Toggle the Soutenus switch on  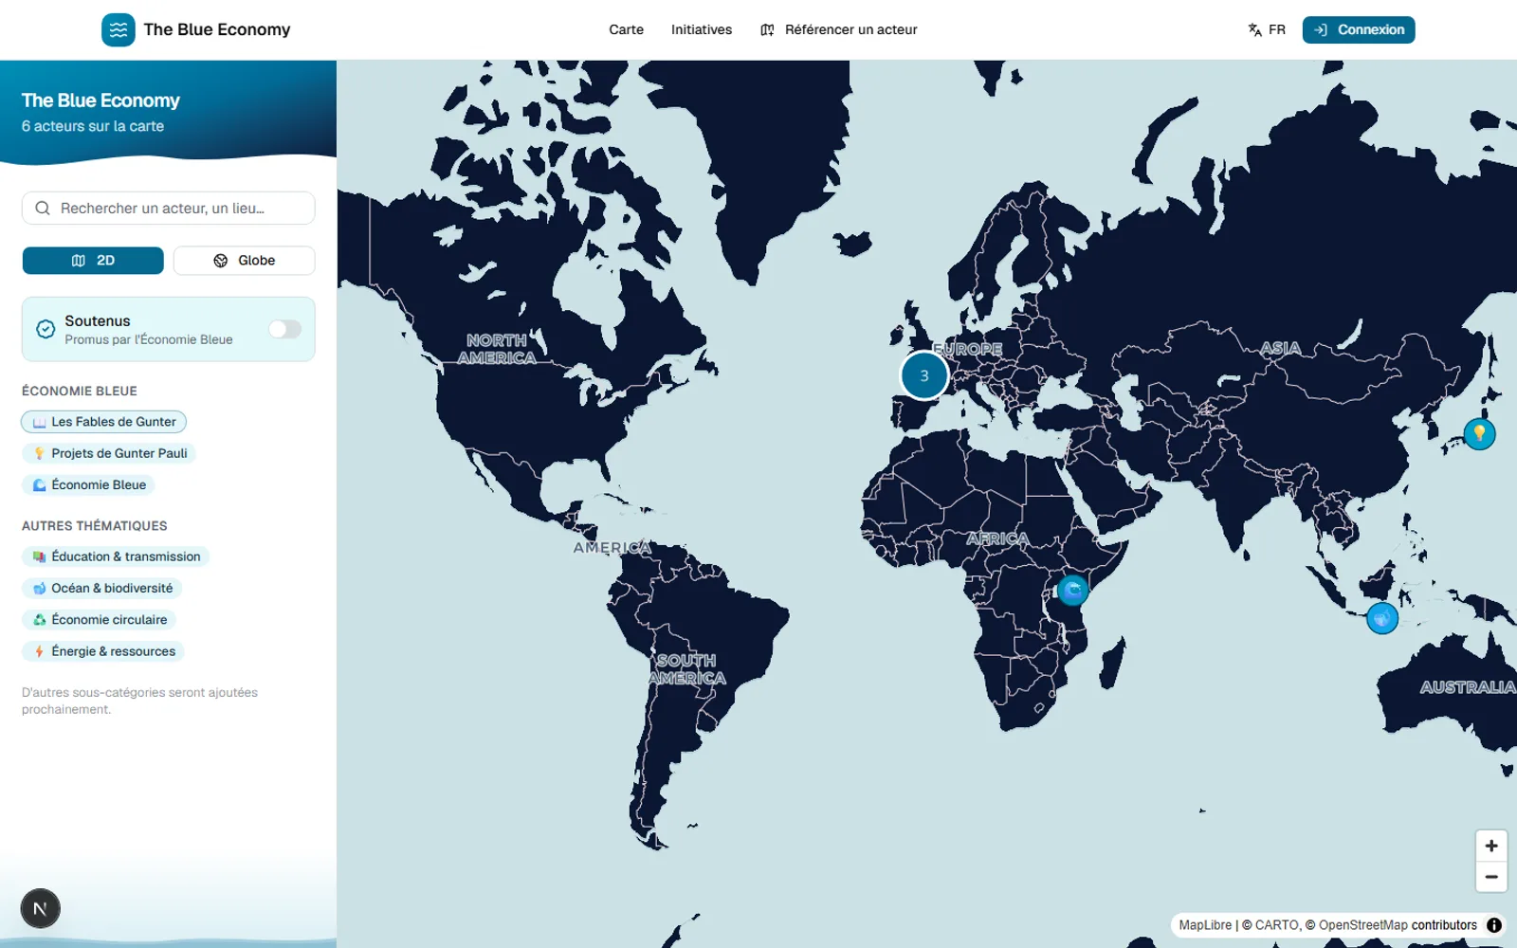[284, 329]
